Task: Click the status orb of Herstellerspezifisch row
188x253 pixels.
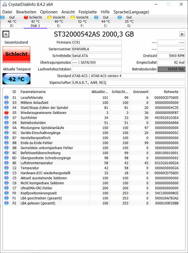Action: click(x=6, y=138)
